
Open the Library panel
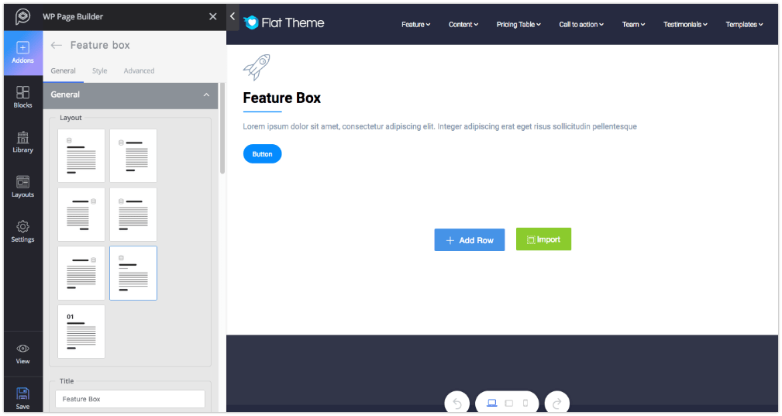coord(23,142)
